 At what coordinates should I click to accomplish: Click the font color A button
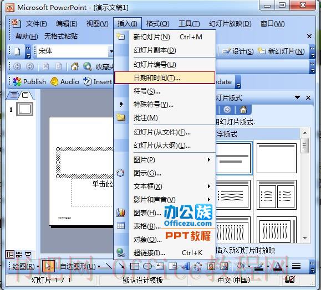click(278, 266)
